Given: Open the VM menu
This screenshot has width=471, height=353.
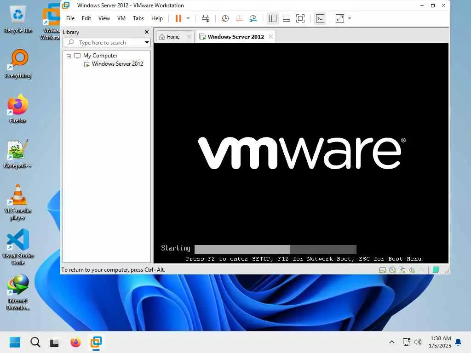Looking at the screenshot, I should pyautogui.click(x=121, y=18).
